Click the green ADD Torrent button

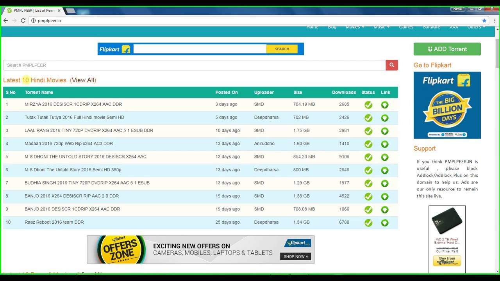447,49
